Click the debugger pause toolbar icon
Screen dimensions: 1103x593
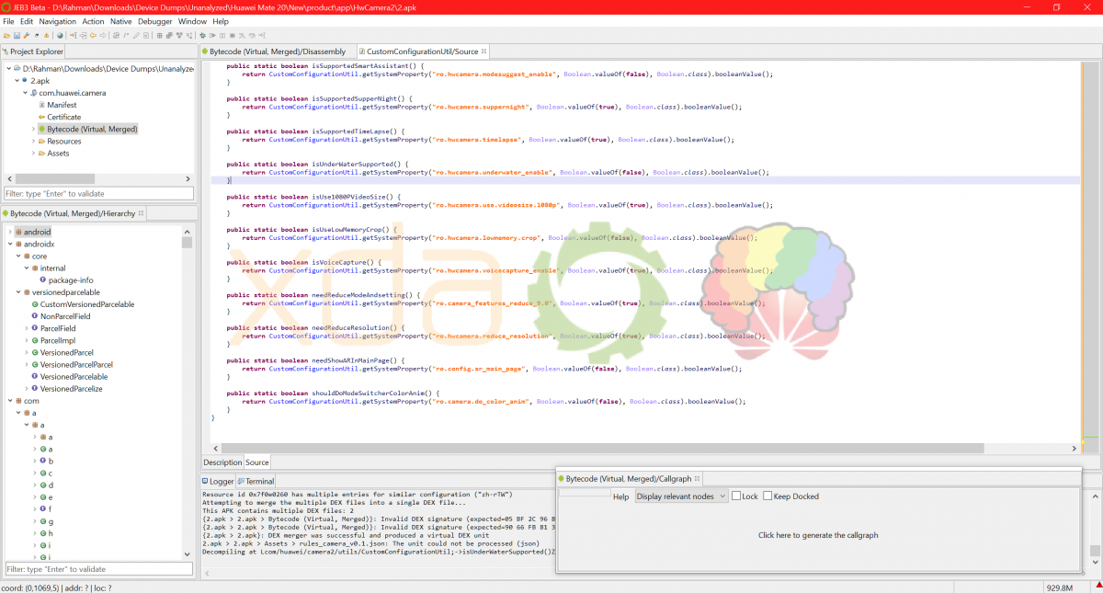coord(222,35)
